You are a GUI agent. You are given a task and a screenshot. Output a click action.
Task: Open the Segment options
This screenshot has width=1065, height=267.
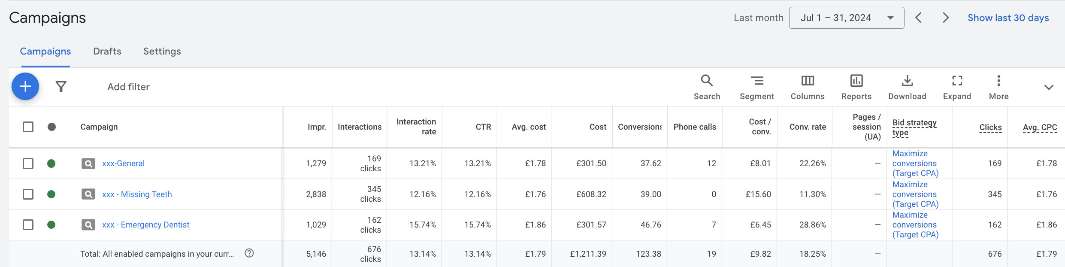coord(756,87)
